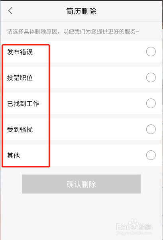Choose the 已找到工作 radio option
163x240 pixels.
coord(151,103)
